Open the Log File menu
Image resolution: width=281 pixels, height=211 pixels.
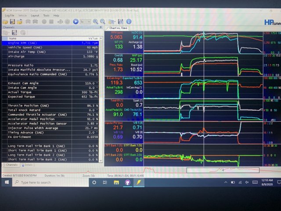point(10,15)
